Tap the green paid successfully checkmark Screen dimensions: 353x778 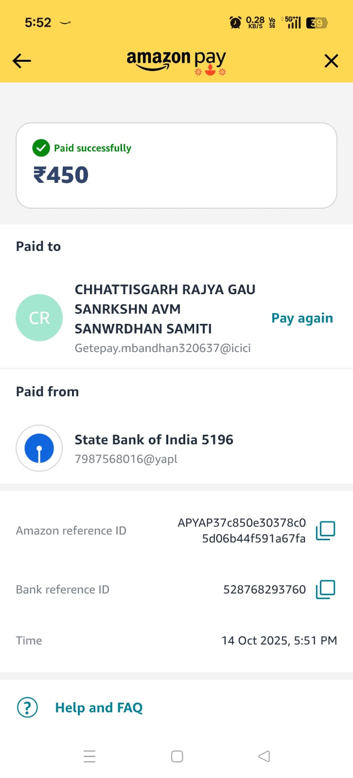tap(41, 148)
